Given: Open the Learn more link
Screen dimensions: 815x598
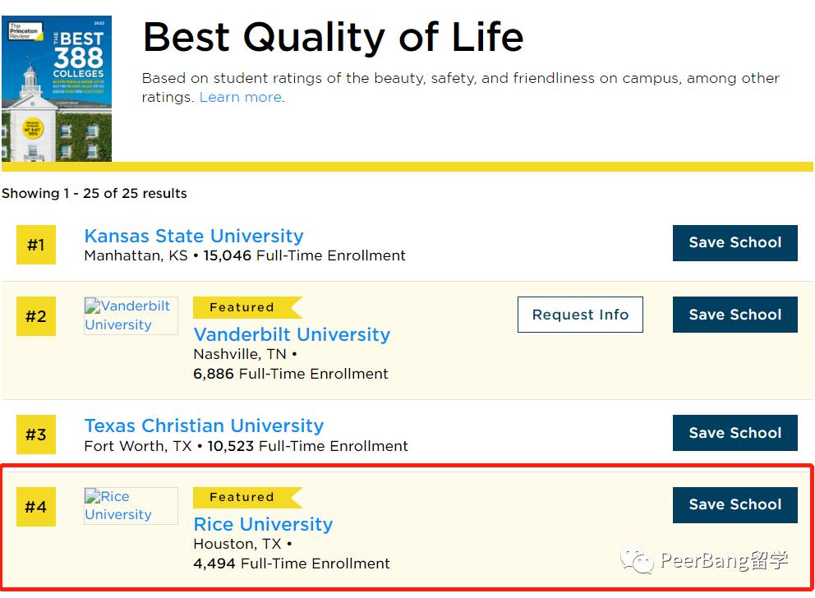Looking at the screenshot, I should pyautogui.click(x=241, y=98).
